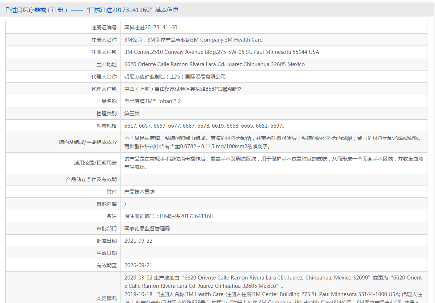Click the intended use text starting 该产品是在常规手术
This screenshot has width=435, height=303.
[x=274, y=163]
